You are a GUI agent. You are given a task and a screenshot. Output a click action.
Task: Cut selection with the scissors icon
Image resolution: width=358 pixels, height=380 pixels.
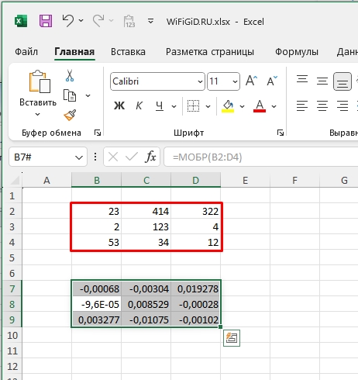tap(70, 76)
